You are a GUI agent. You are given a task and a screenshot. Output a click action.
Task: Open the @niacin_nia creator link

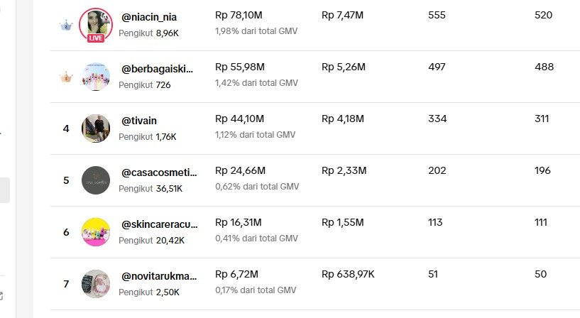(151, 17)
